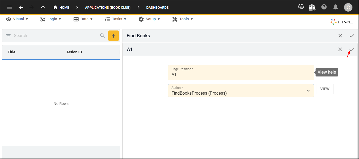Click the help question mark icon
Image resolution: width=359 pixels, height=159 pixels.
click(324, 7)
